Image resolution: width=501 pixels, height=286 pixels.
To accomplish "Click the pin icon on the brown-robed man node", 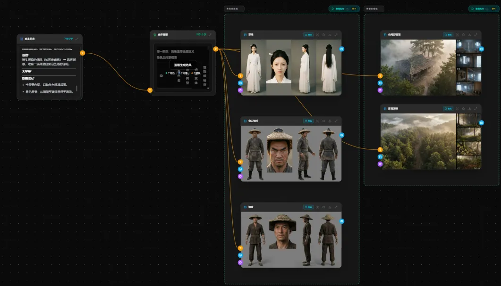I will pos(323,207).
